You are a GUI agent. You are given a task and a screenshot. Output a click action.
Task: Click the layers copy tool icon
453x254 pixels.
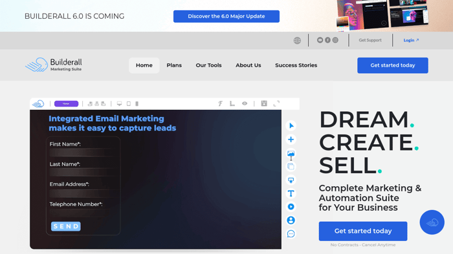pos(291,167)
